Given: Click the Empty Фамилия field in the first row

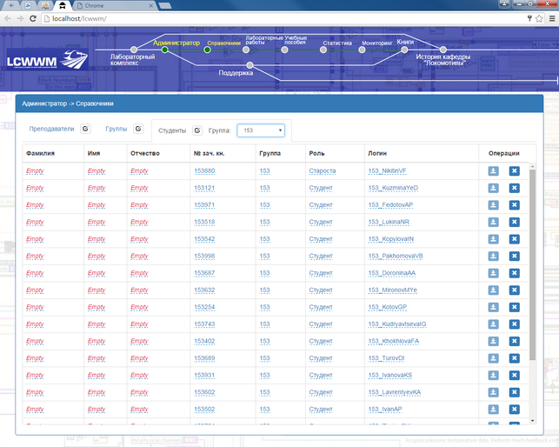Looking at the screenshot, I should pyautogui.click(x=35, y=171).
